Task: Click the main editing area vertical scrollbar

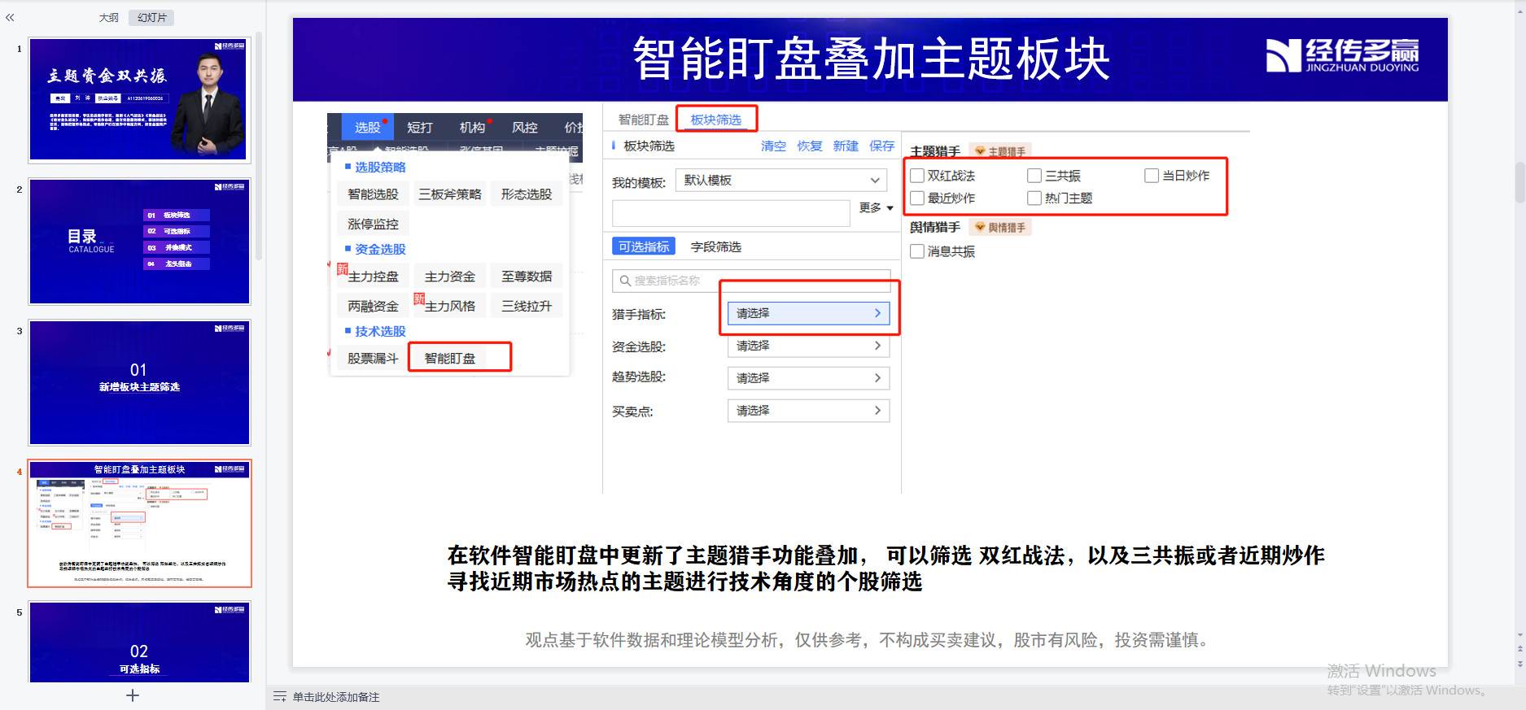Action: click(x=1519, y=183)
